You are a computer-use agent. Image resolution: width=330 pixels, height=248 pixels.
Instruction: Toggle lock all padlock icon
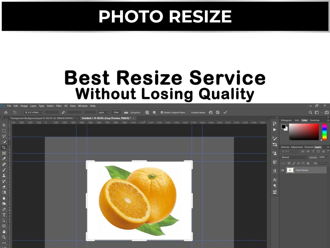(x=308, y=163)
